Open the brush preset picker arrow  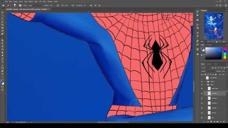(17, 6)
